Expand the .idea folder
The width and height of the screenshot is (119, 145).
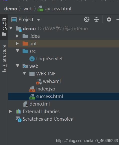click(17, 36)
